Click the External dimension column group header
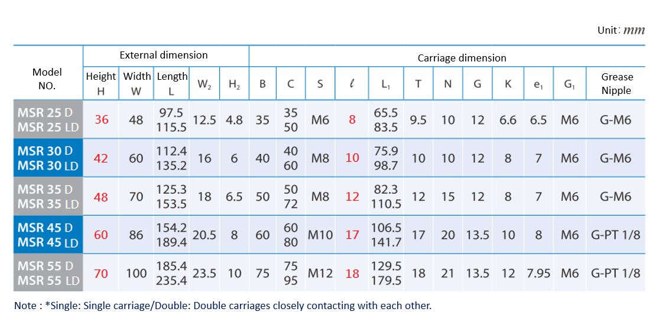 tap(164, 55)
